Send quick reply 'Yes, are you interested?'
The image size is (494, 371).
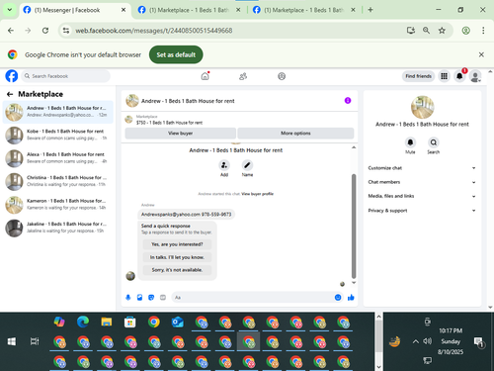[177, 244]
